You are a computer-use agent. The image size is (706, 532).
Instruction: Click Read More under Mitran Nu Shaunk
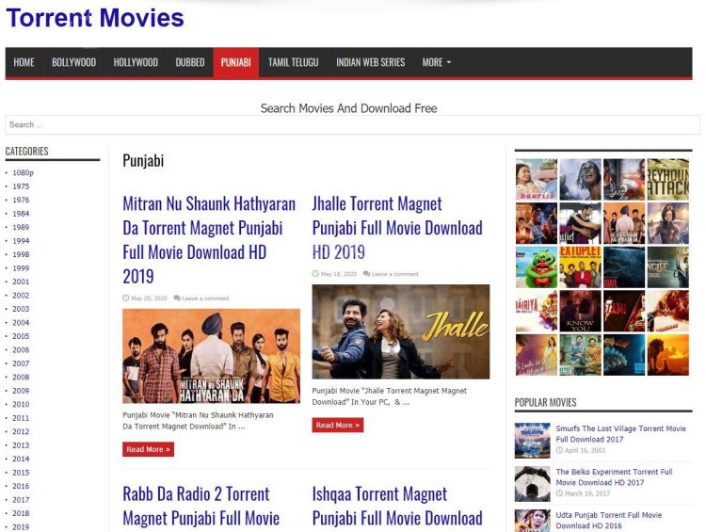point(148,449)
